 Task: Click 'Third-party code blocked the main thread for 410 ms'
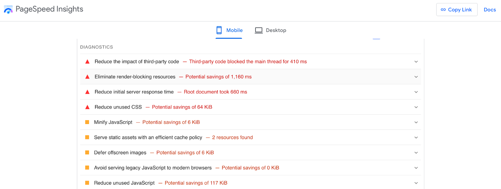tap(248, 62)
